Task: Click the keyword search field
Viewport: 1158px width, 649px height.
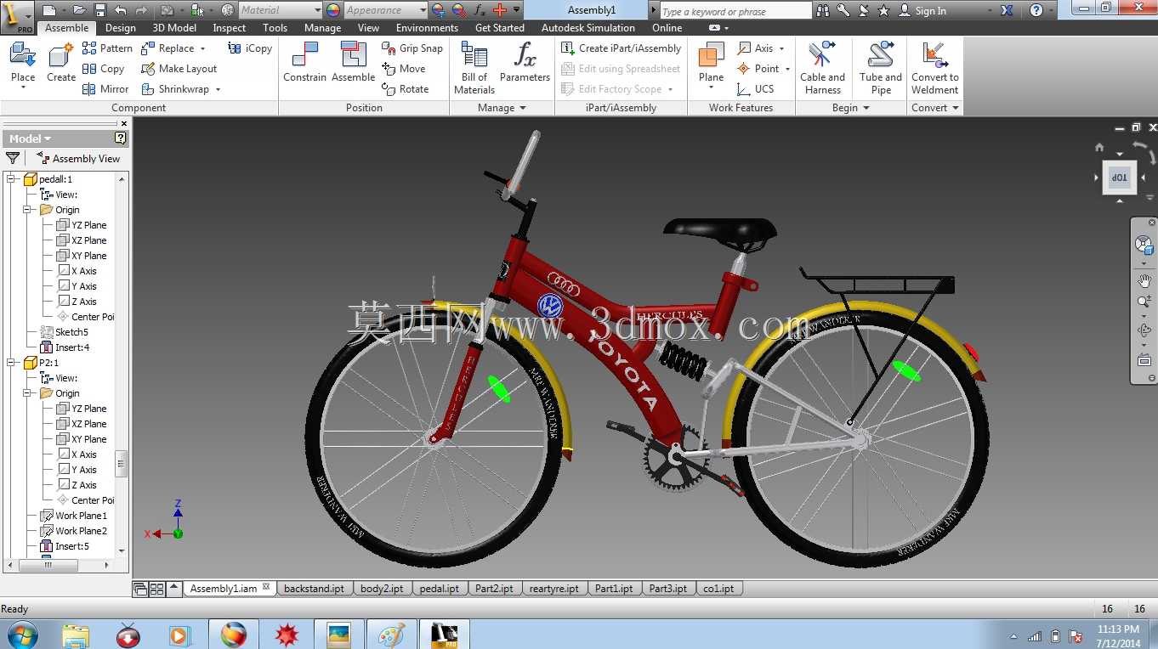Action: tap(735, 11)
